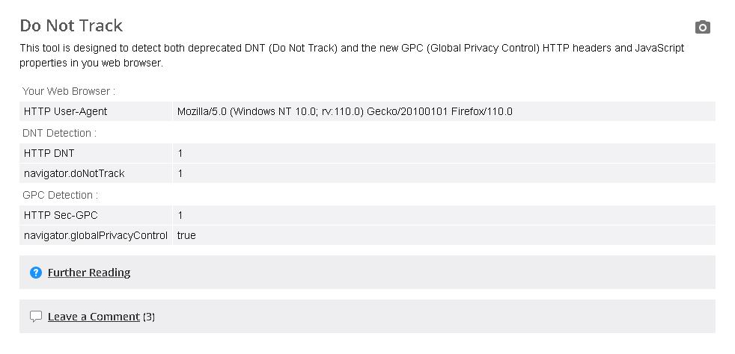Select the navigator.globalPrivacyControl label

point(96,235)
